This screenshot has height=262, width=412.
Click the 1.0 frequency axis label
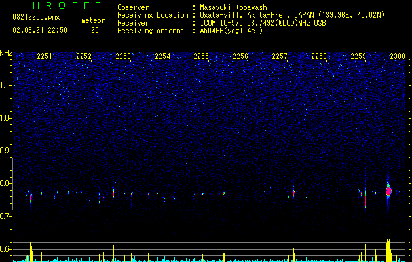(6, 118)
